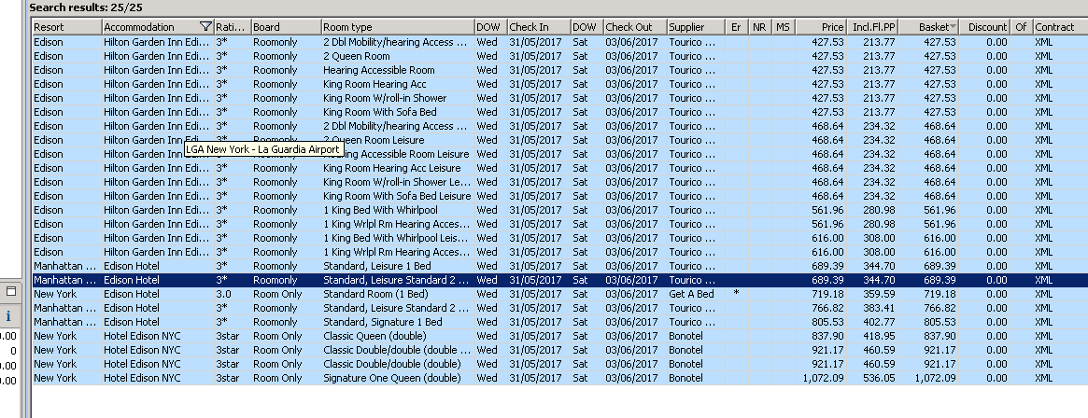Click the NR column header
This screenshot has height=418, width=1088.
760,27
